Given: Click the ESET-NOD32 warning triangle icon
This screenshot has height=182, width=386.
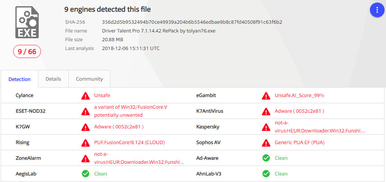Looking at the screenshot, I should point(86,111).
